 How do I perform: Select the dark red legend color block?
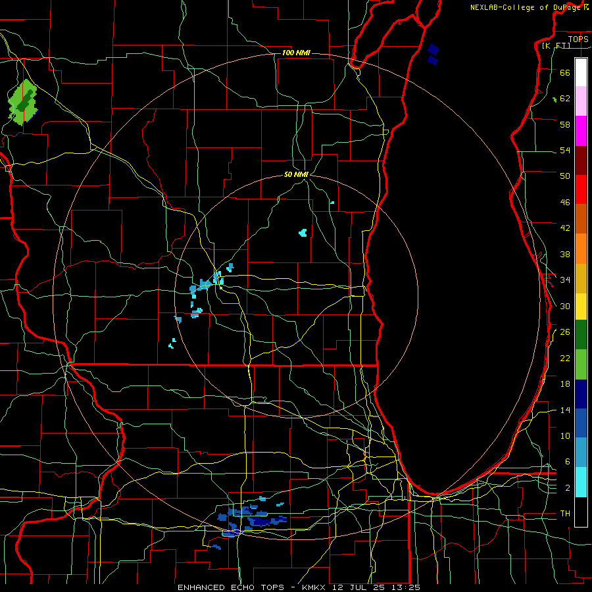pyautogui.click(x=581, y=160)
